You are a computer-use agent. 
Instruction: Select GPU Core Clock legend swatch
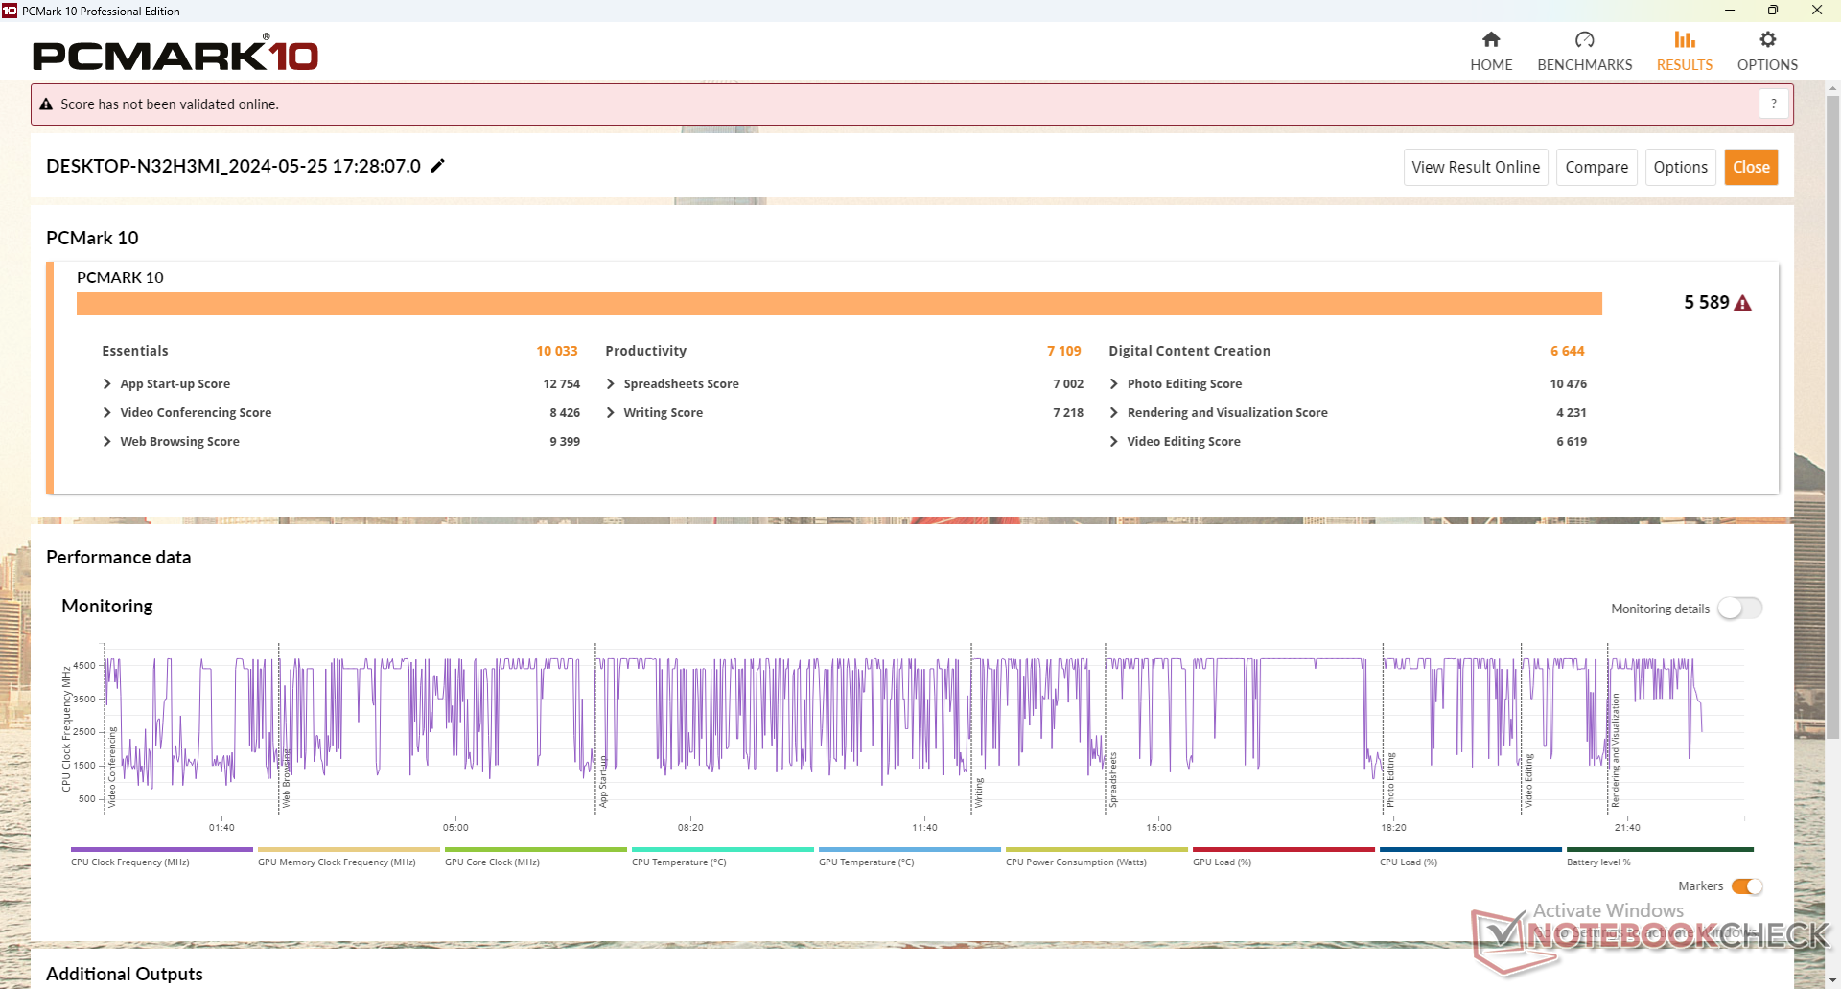coord(536,849)
